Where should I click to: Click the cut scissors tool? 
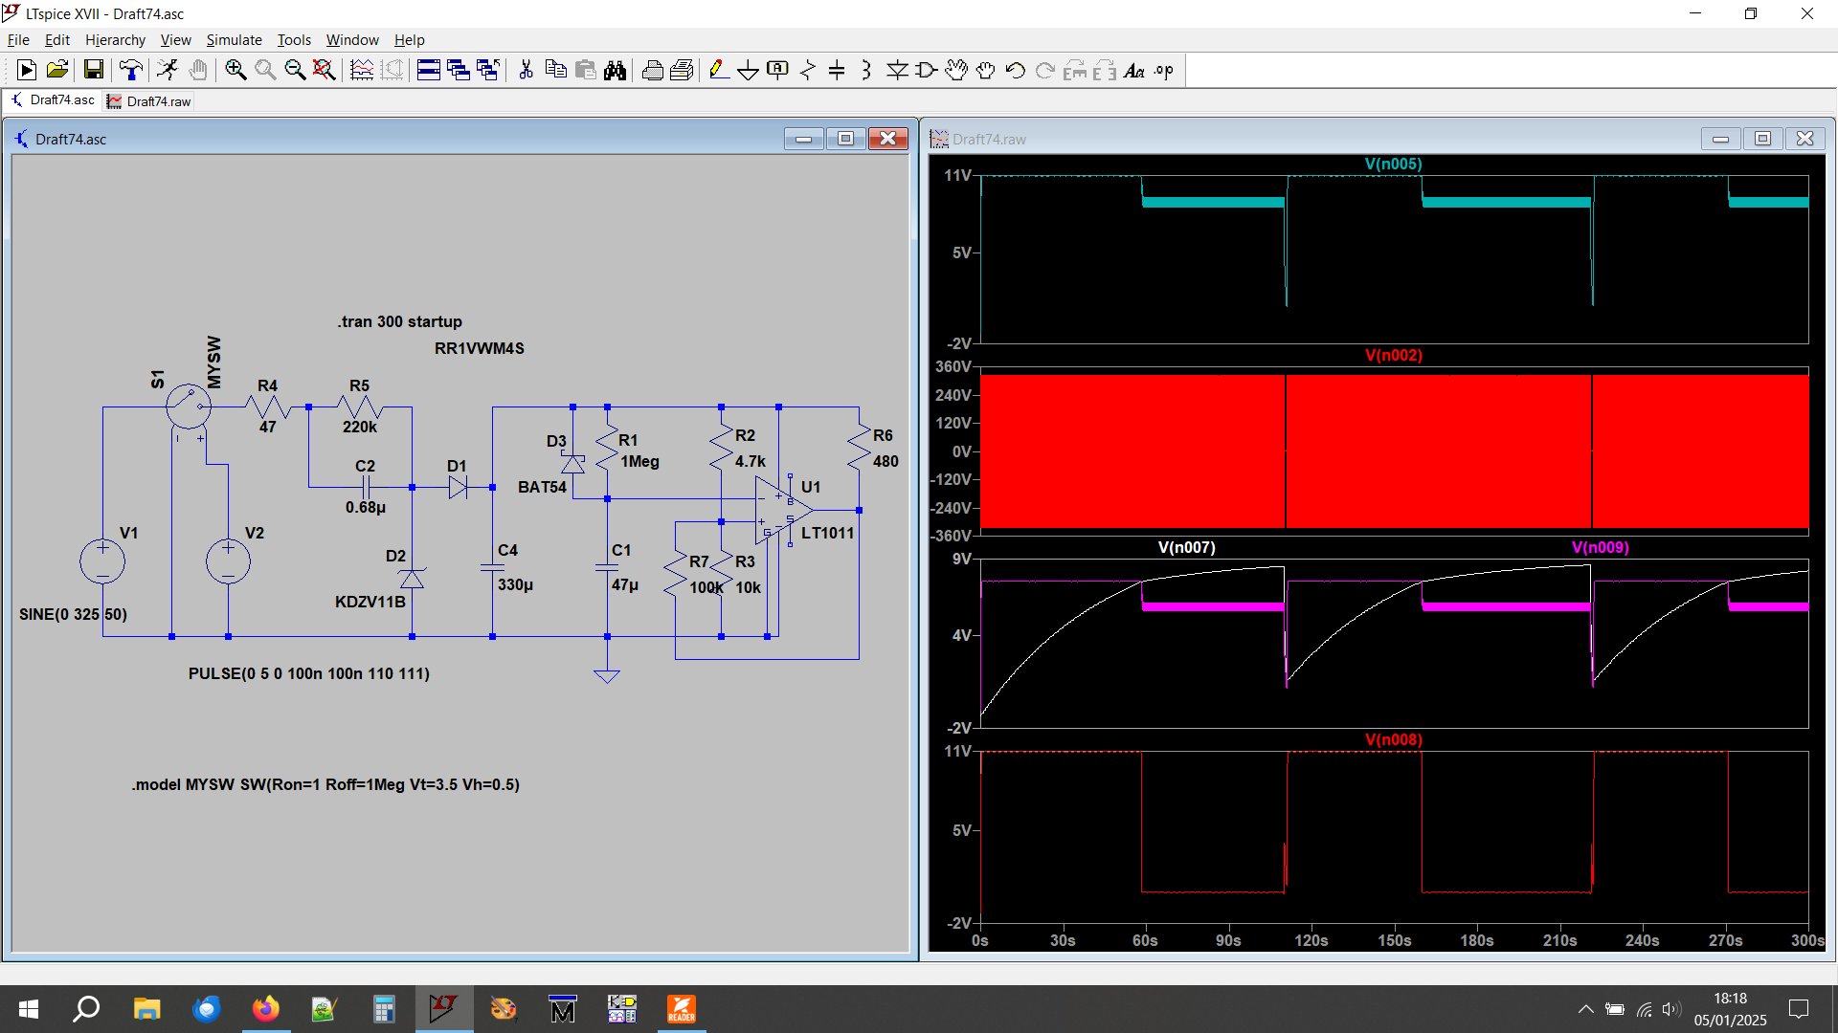(x=526, y=70)
